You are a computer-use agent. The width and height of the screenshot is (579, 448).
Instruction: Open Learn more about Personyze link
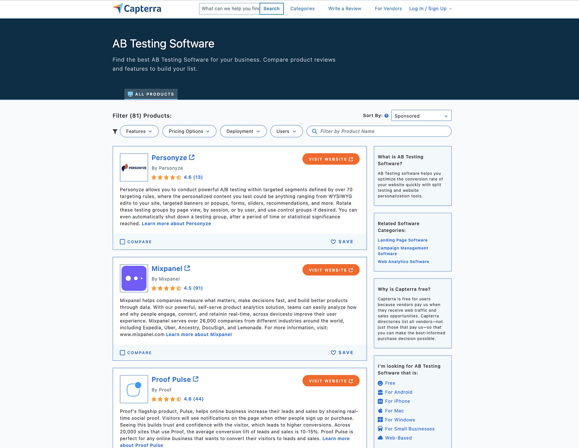click(177, 224)
